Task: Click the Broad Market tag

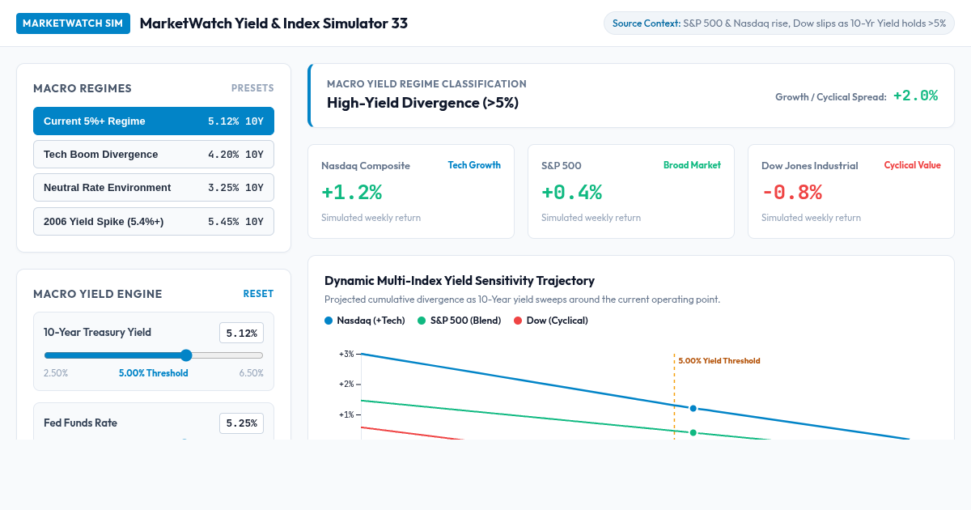Action: (692, 165)
